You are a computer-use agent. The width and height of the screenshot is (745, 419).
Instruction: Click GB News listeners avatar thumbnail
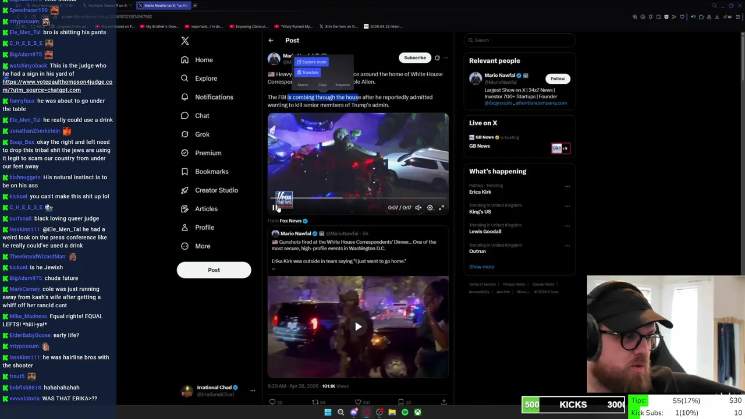[x=560, y=148]
